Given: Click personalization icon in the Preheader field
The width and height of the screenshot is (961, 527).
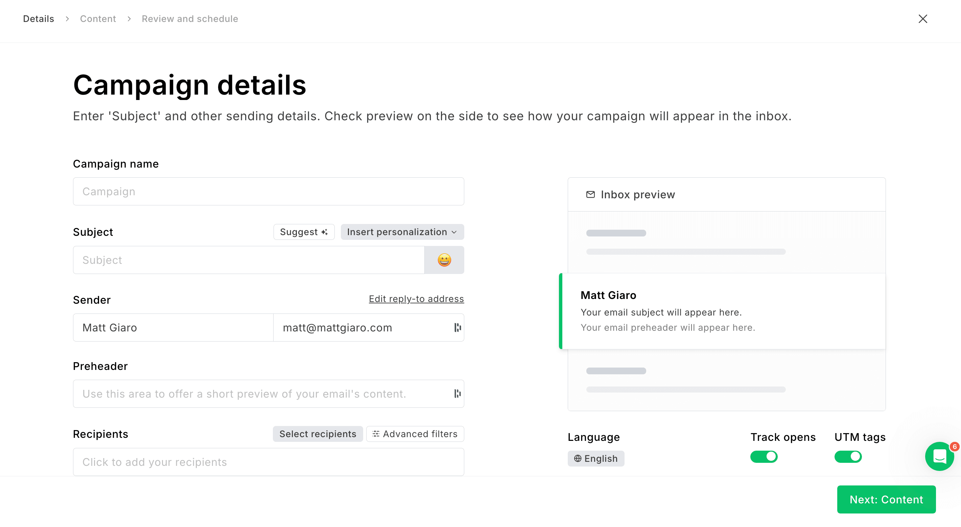Looking at the screenshot, I should (x=458, y=394).
